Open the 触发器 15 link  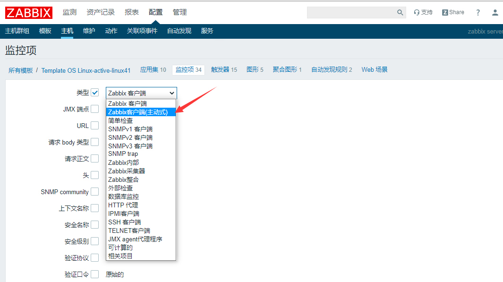[224, 69]
